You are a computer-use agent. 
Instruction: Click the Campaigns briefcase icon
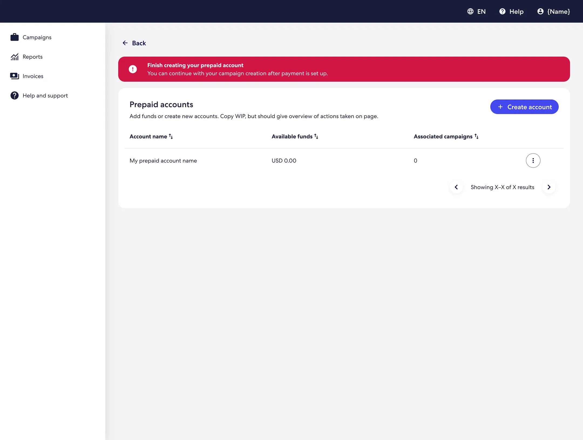click(15, 37)
